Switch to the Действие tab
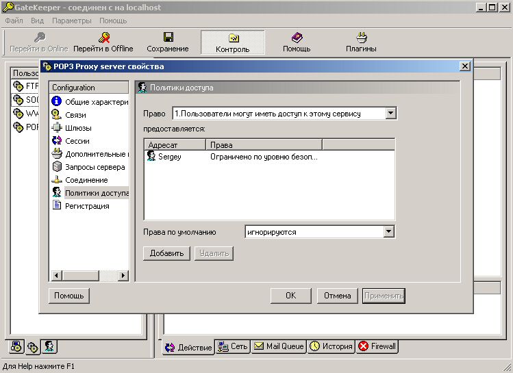This screenshot has height=373, width=513. [x=188, y=347]
